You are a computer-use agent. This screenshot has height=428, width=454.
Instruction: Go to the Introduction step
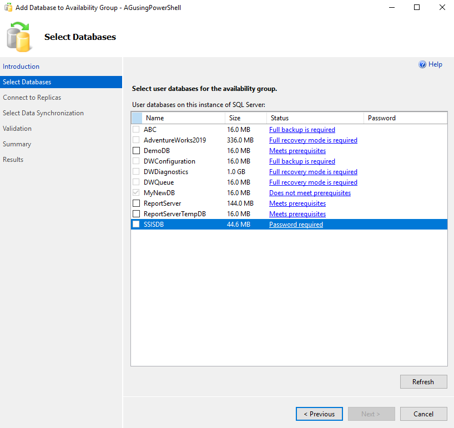coord(21,66)
